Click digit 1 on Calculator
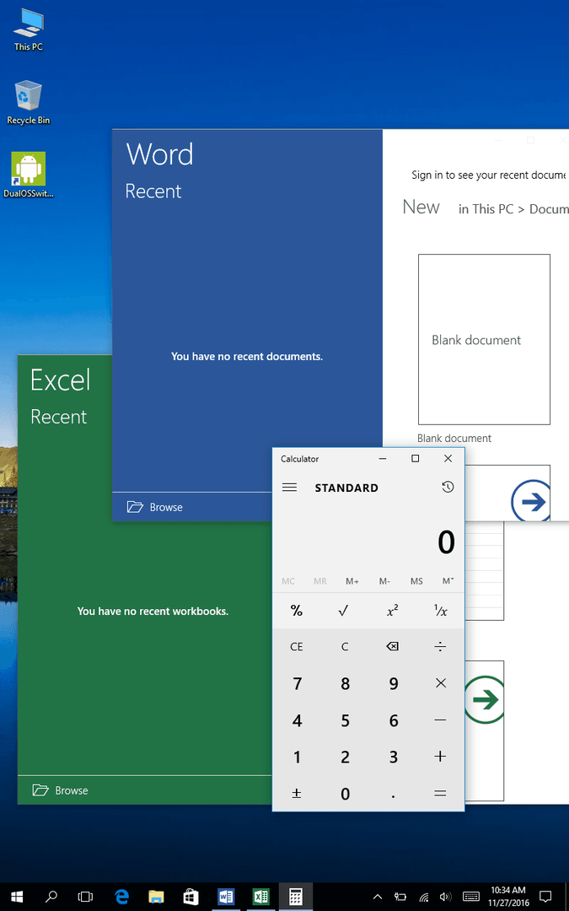Viewport: 569px width, 911px height. (297, 757)
